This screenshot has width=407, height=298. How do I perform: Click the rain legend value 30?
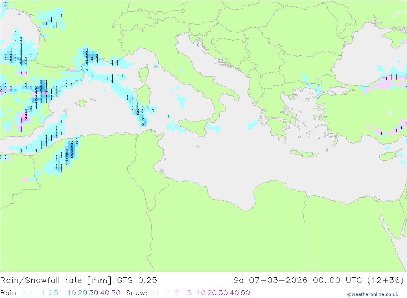94,293
